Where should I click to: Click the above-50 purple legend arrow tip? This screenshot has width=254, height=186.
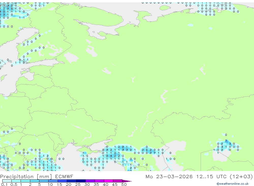127,181
